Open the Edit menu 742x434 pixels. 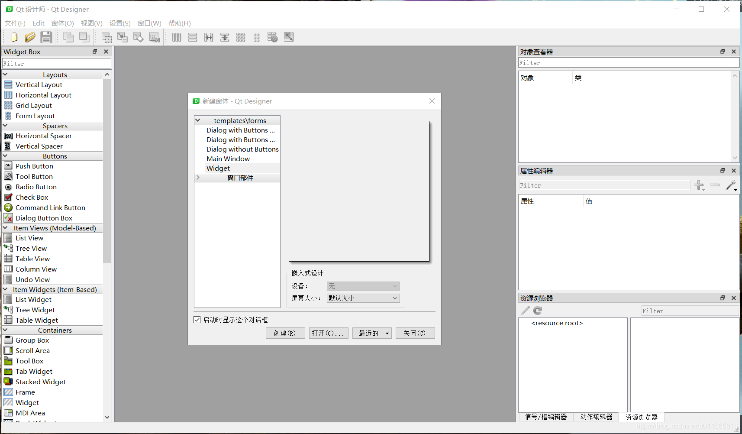39,23
